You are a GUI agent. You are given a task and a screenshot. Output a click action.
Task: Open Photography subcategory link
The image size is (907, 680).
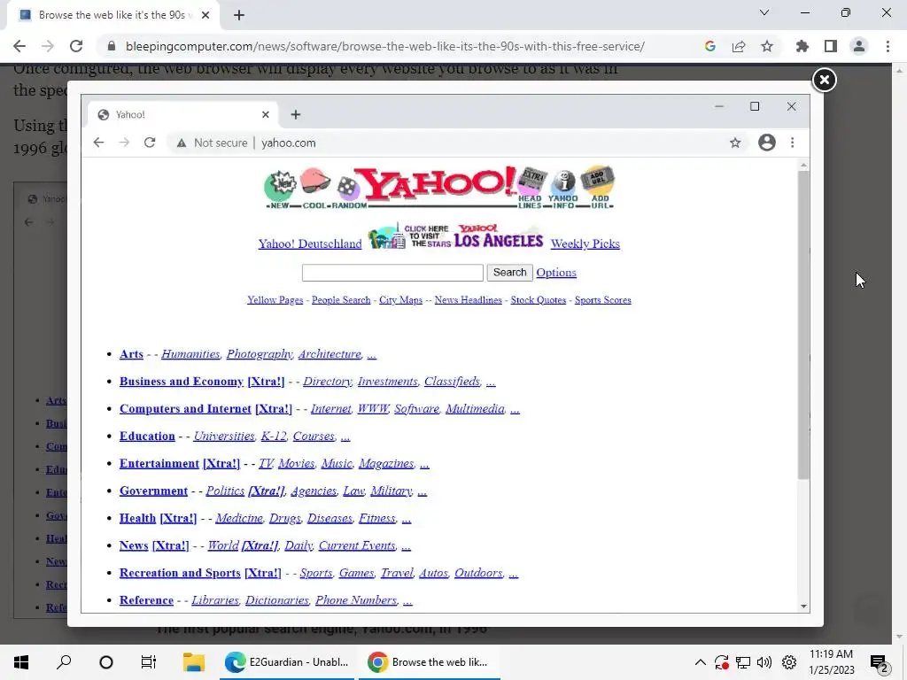260,354
